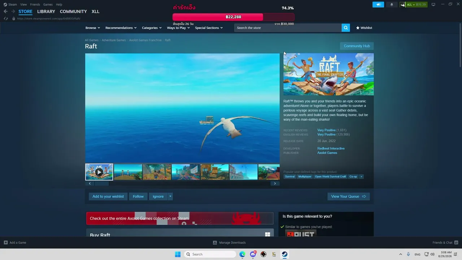Image resolution: width=462 pixels, height=260 pixels.
Task: Click the Windows taskbar search box
Action: click(x=210, y=254)
